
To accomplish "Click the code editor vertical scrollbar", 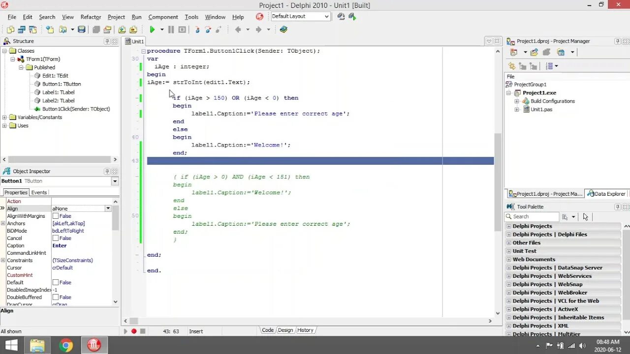I will (498, 182).
